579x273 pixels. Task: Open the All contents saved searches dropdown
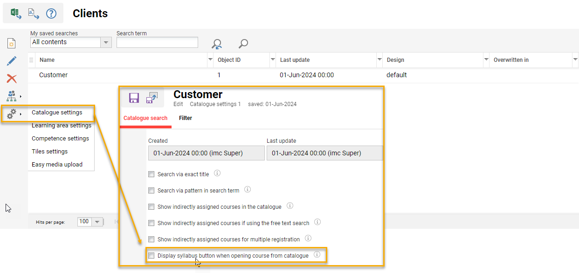[106, 42]
